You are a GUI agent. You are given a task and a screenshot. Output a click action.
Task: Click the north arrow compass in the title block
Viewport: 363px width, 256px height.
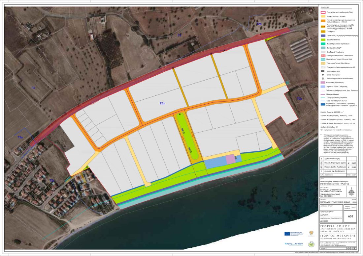pyautogui.click(x=352, y=192)
